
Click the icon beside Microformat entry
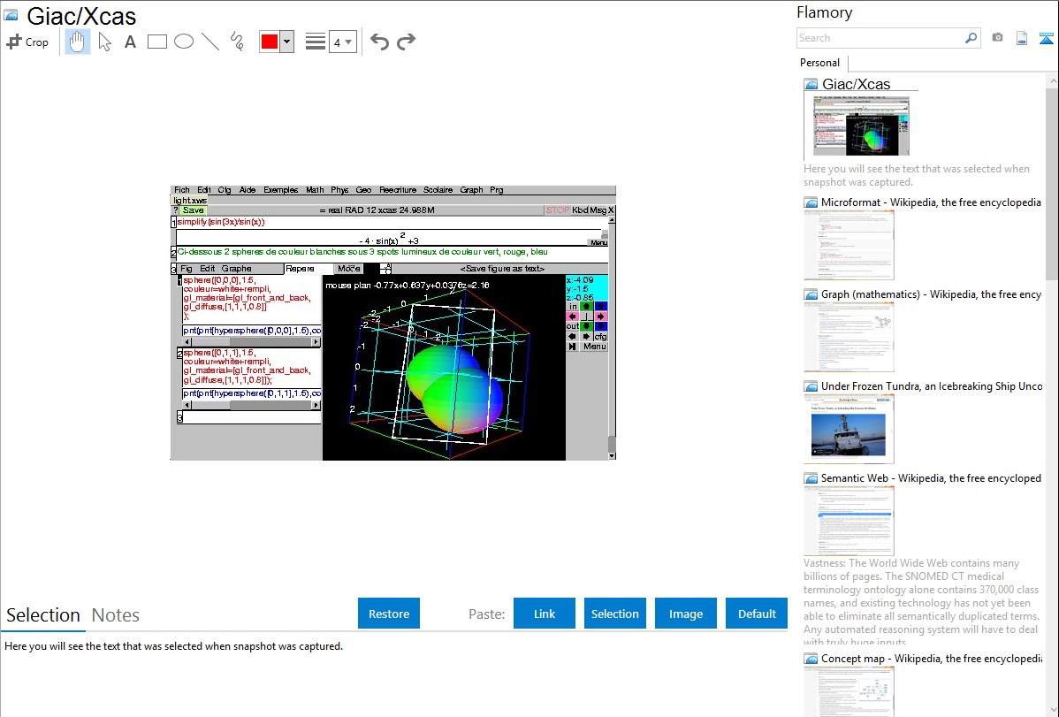(811, 202)
